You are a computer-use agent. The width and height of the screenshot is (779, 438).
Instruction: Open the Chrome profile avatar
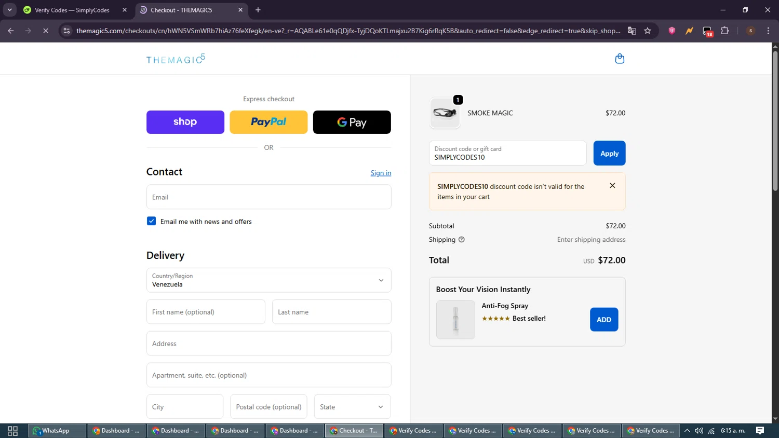coord(750,31)
